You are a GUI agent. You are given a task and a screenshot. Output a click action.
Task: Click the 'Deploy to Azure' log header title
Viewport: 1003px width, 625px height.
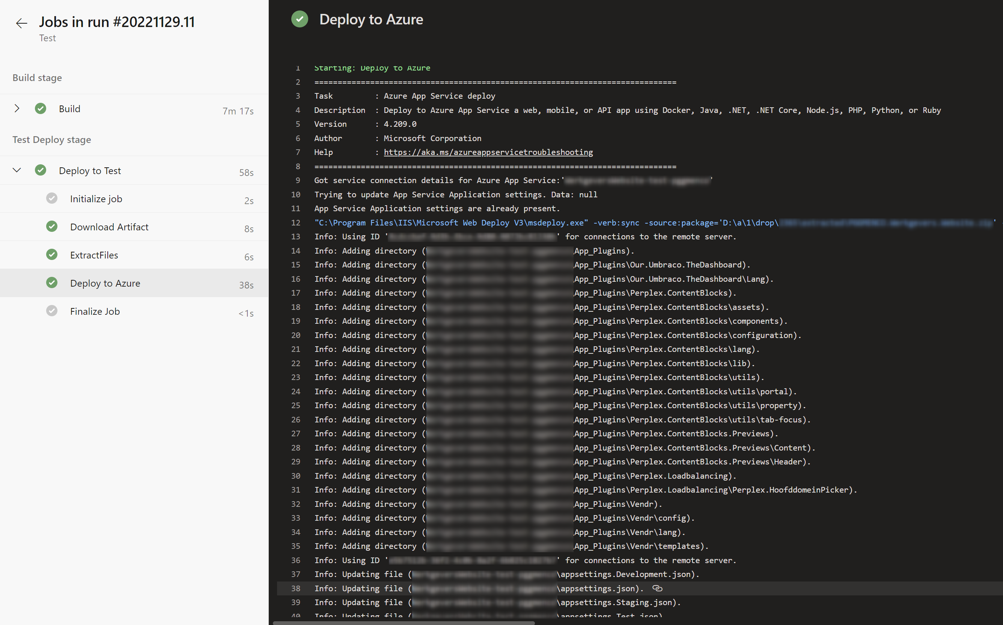coord(371,20)
